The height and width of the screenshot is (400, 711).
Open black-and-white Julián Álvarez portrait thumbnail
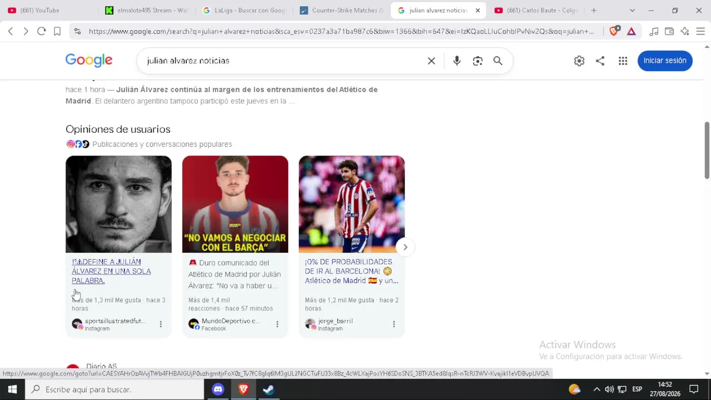118,204
